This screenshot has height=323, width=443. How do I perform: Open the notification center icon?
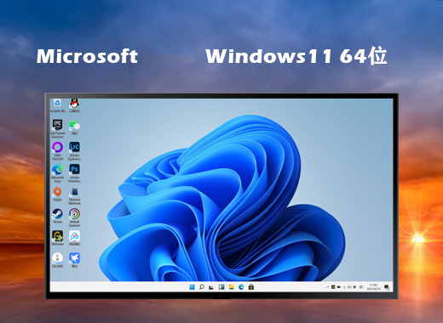[387, 287]
